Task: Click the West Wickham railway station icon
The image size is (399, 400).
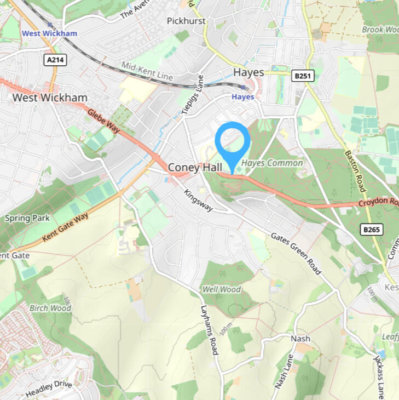Action: coord(50,25)
